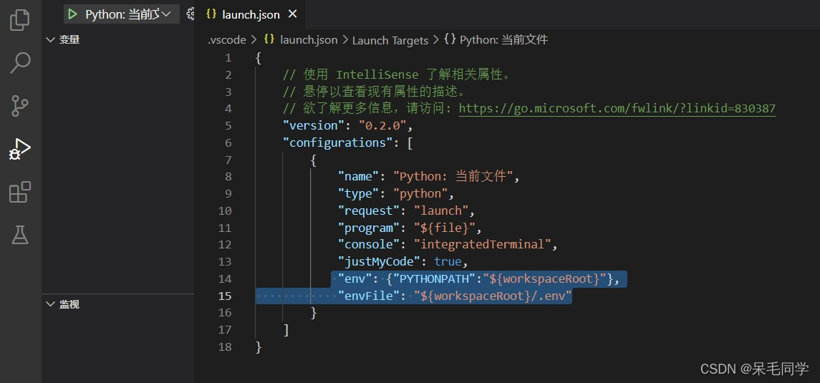The height and width of the screenshot is (383, 820).
Task: Click the "type" key on line 9
Action: pos(359,194)
